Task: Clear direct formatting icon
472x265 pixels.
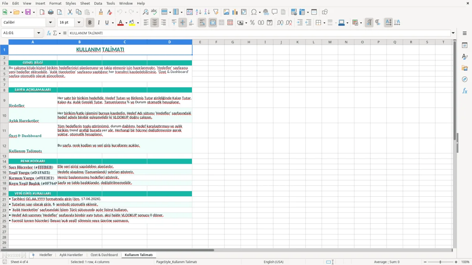Action: 109,12
